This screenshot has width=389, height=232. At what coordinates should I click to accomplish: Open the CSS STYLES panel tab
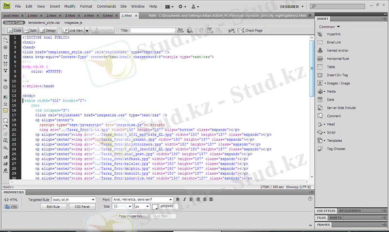pos(326,211)
